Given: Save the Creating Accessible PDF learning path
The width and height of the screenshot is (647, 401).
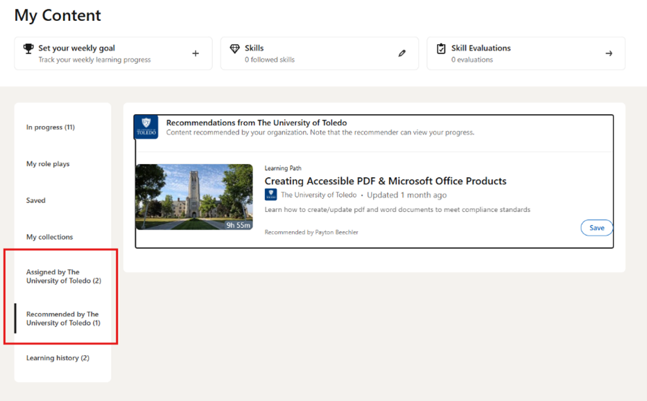Looking at the screenshot, I should 596,228.
